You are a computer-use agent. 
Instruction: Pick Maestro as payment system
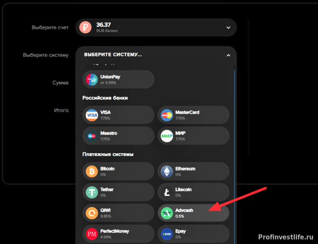point(118,136)
